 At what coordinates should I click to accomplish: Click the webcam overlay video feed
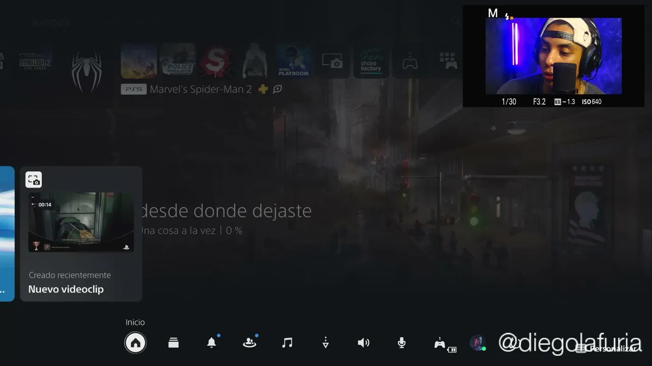553,56
